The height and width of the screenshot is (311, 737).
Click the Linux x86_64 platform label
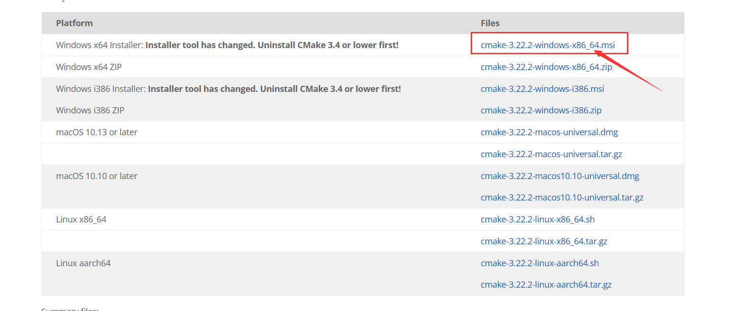coord(81,220)
